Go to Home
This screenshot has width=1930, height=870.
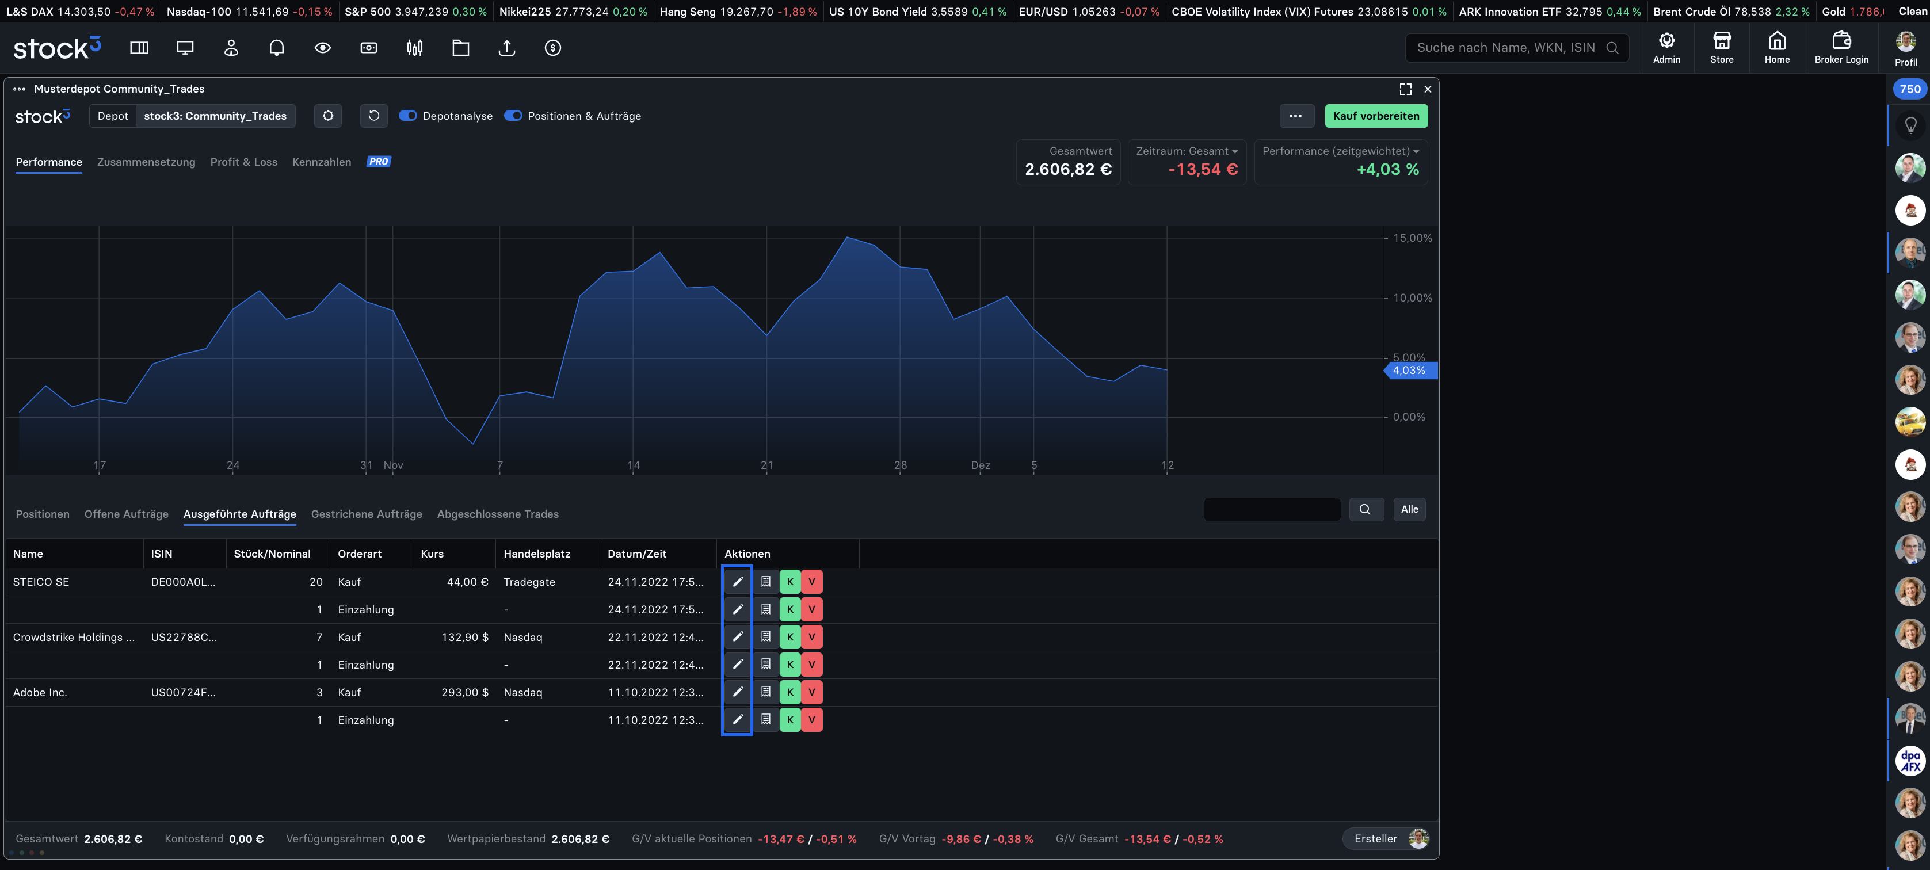[x=1776, y=48]
